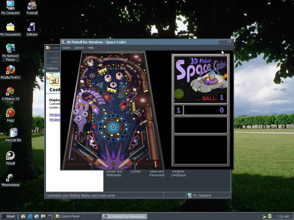Select the Pego desktop shortcut
Viewport: 294px width, 220px height.
pyautogui.click(x=10, y=115)
